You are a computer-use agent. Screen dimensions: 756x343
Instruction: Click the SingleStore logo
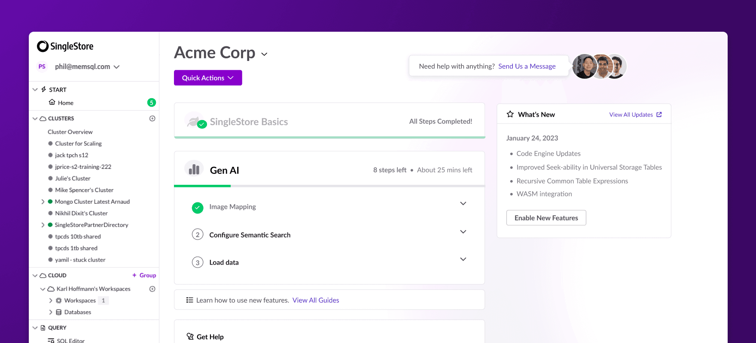tap(65, 46)
